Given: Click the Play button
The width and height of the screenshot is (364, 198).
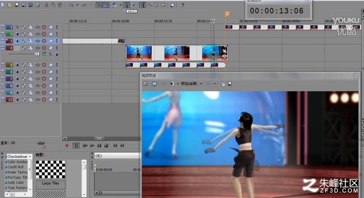Looking at the screenshot, I should (92, 146).
